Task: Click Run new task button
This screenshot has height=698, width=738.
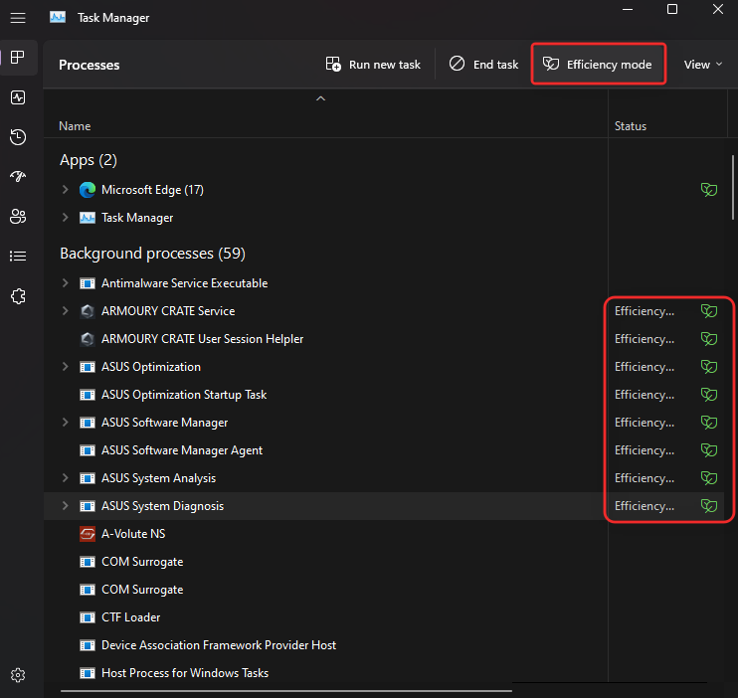Action: pyautogui.click(x=373, y=65)
